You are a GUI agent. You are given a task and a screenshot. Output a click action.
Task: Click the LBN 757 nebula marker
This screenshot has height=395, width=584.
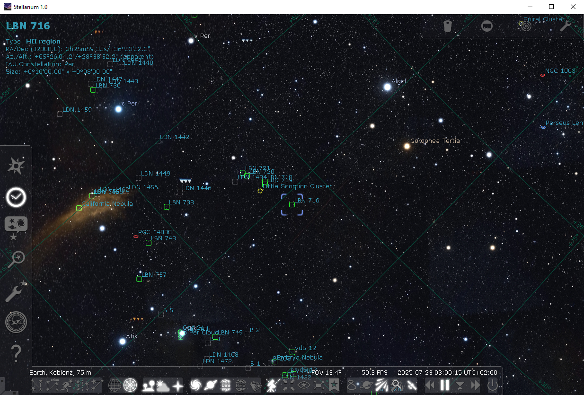tap(139, 279)
